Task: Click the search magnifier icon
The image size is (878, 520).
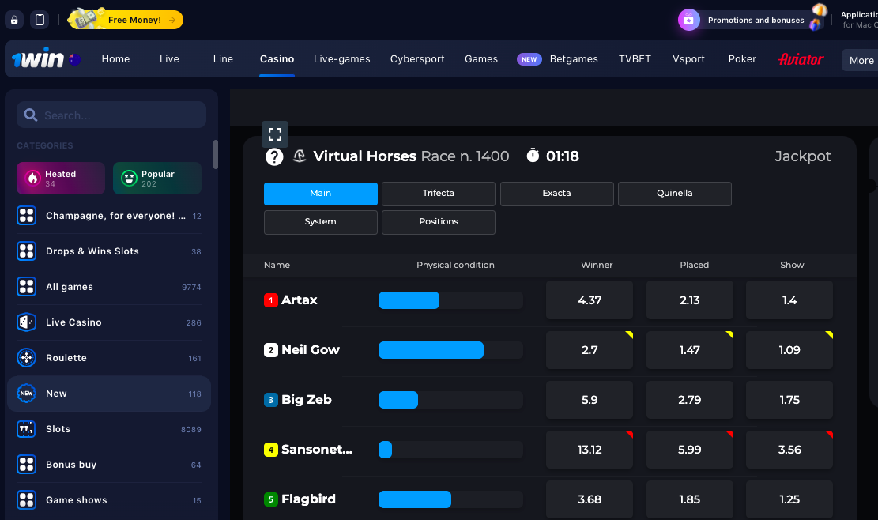Action: (31, 115)
